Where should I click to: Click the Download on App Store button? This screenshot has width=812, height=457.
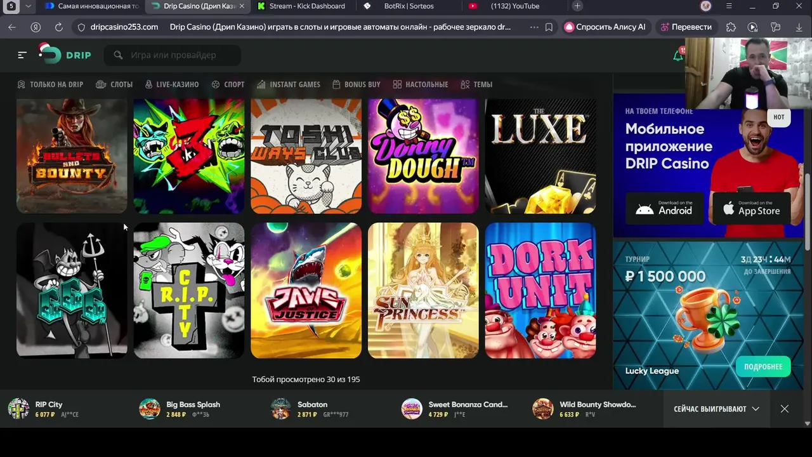751,208
